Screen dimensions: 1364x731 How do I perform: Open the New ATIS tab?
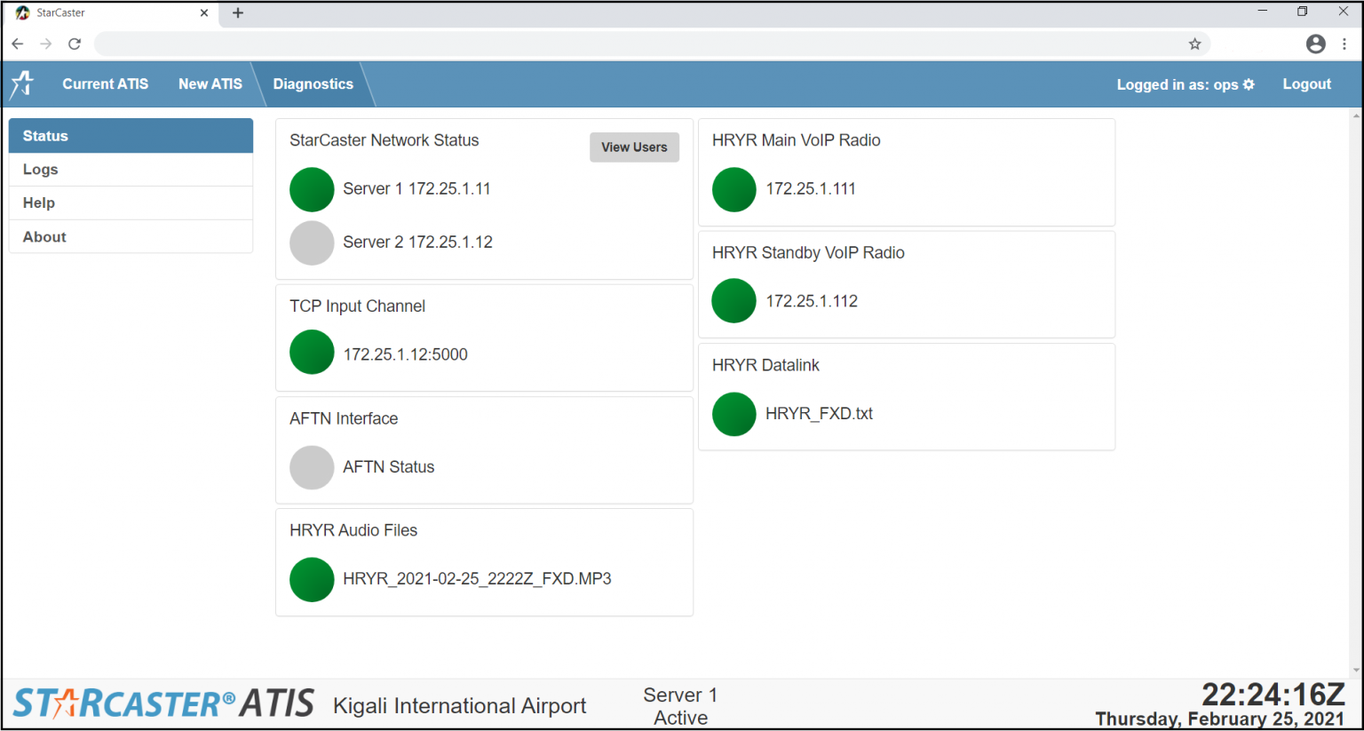(x=210, y=84)
